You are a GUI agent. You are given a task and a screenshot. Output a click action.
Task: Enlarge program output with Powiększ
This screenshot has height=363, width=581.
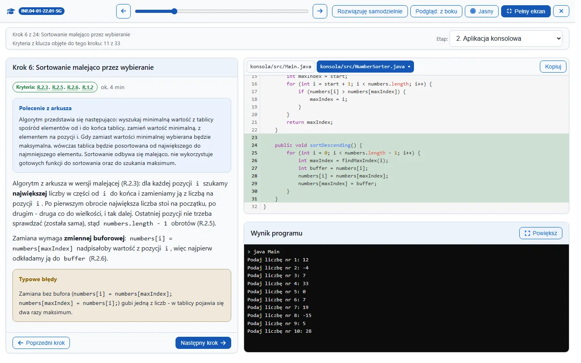click(541, 233)
